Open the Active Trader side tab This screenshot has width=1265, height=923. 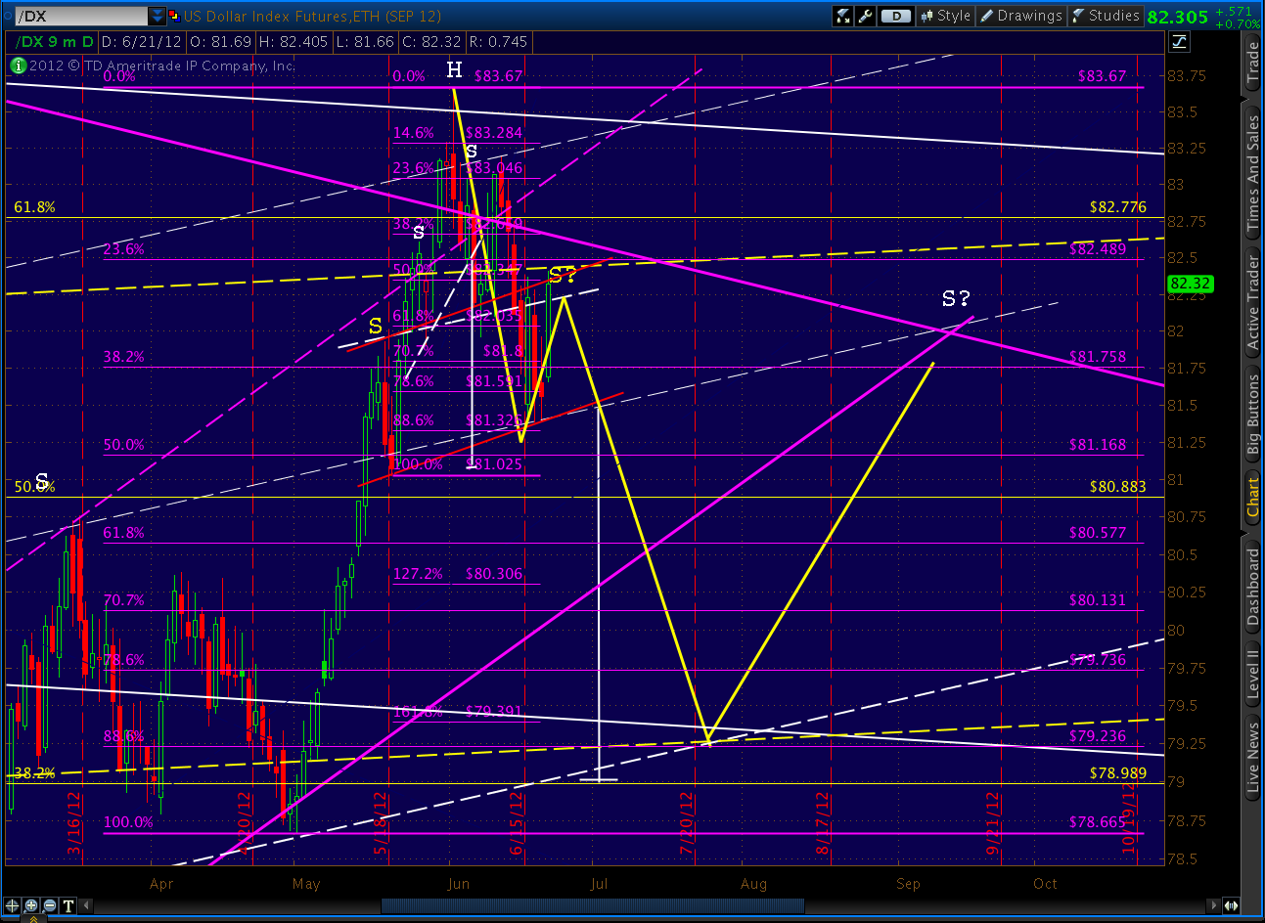(1253, 302)
